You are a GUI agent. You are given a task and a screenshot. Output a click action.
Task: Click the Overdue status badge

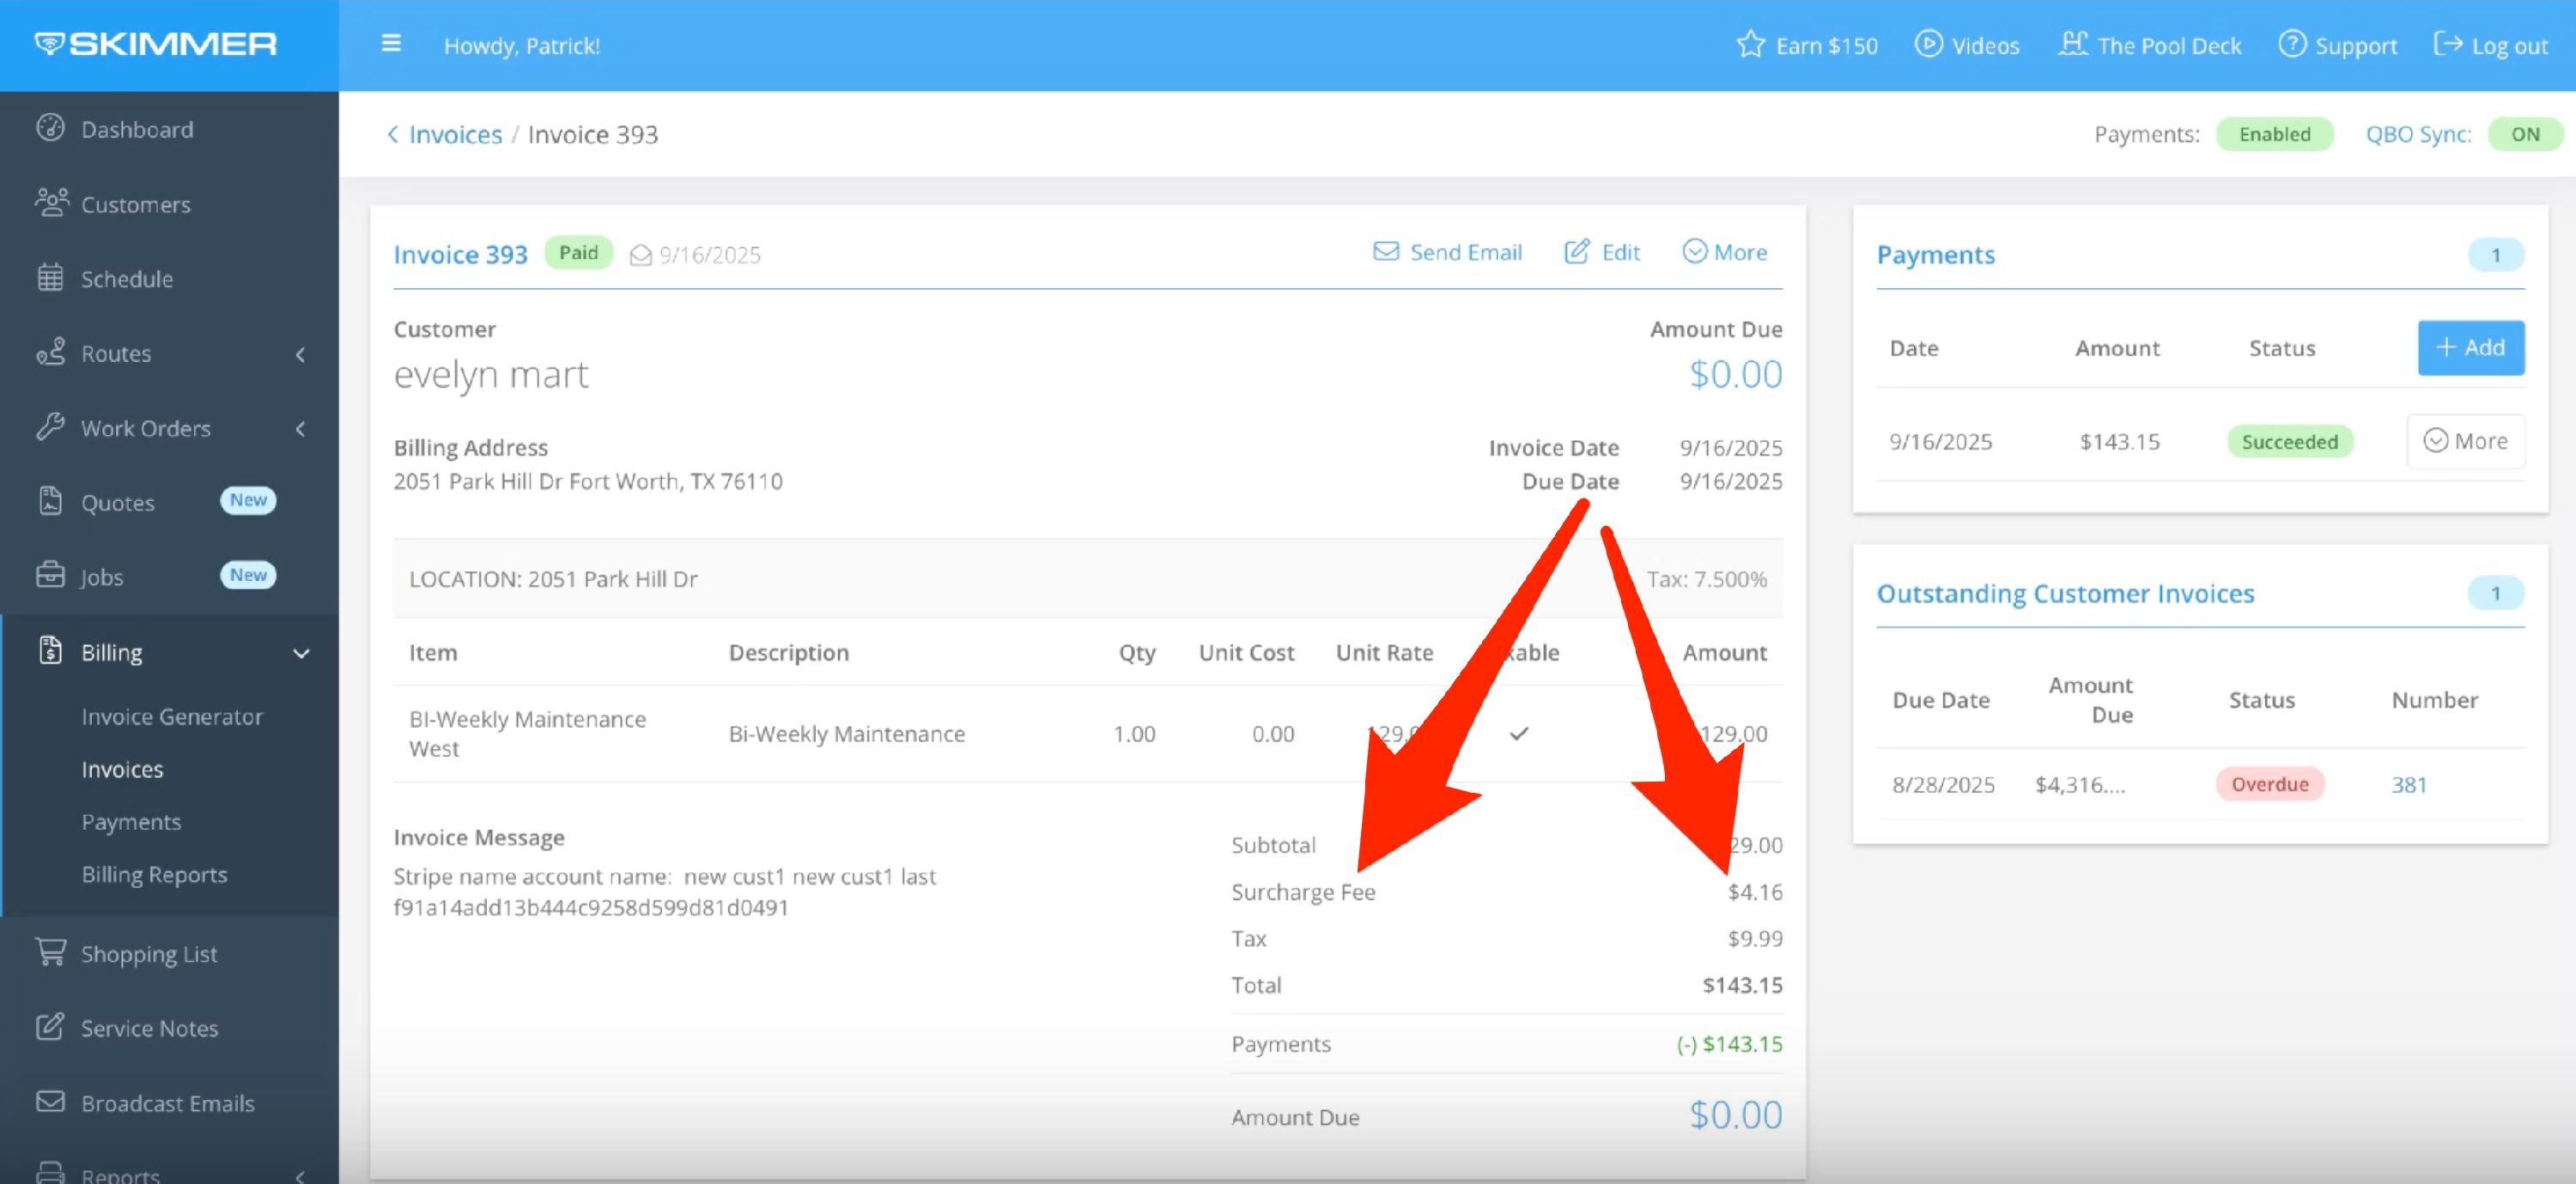click(2270, 784)
